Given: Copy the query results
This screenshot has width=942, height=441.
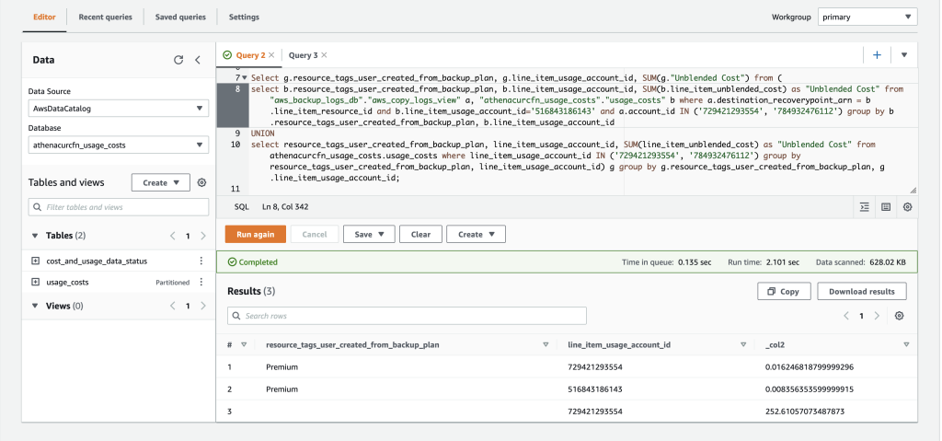Looking at the screenshot, I should point(784,291).
